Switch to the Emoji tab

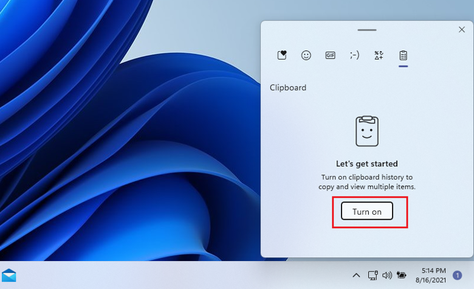pos(306,55)
